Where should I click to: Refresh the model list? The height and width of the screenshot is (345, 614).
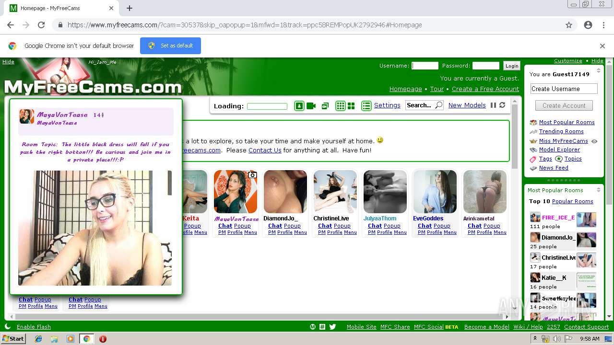(x=502, y=105)
